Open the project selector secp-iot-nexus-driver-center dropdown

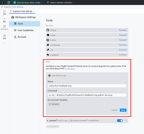click(x=28, y=3)
